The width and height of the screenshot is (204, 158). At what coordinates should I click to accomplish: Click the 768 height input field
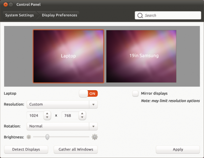coord(70,116)
